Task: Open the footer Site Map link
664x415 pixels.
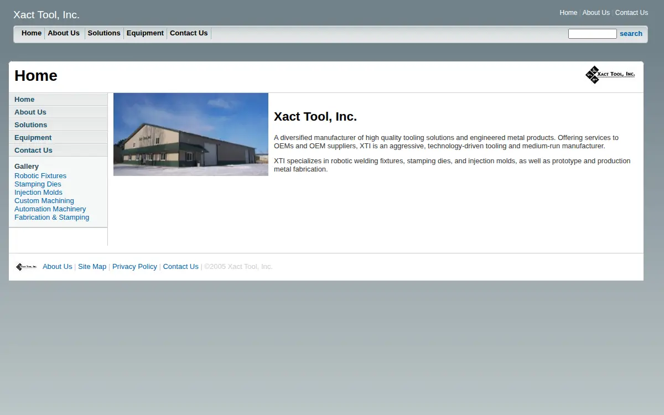Action: [92, 267]
